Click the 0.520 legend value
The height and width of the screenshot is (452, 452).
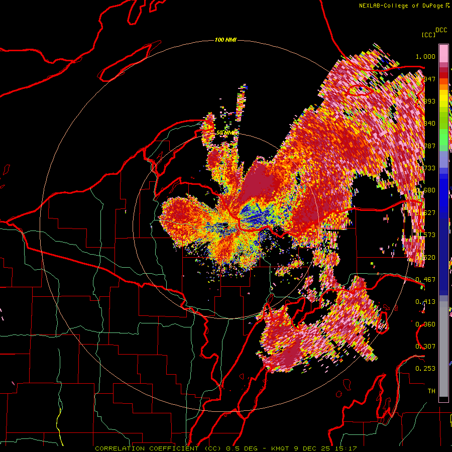click(425, 258)
